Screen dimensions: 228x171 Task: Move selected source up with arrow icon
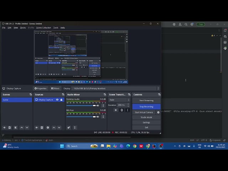[x=54, y=128]
